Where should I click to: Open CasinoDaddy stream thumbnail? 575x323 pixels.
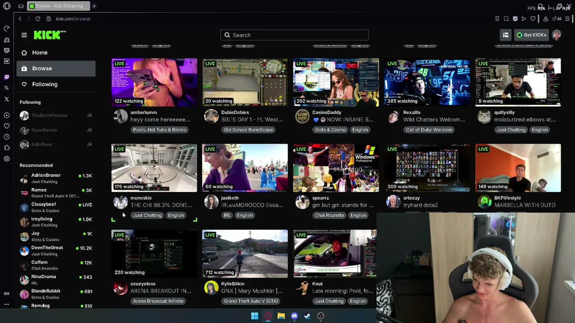point(336,82)
